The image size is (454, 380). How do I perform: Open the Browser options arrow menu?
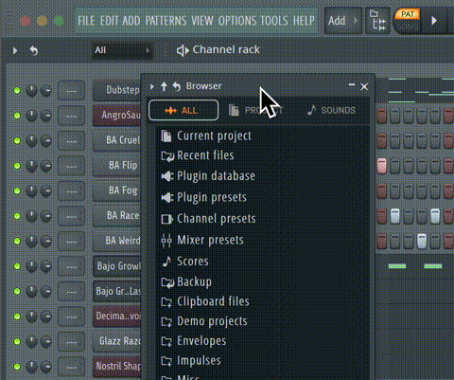tap(152, 86)
